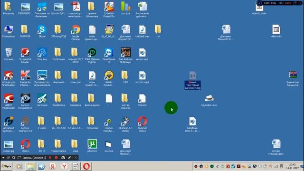Launch Screenshot Reader shortcut

point(25,55)
